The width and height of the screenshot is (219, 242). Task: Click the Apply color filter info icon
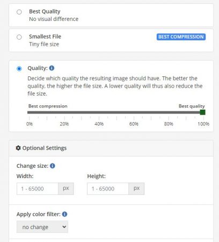tap(64, 214)
